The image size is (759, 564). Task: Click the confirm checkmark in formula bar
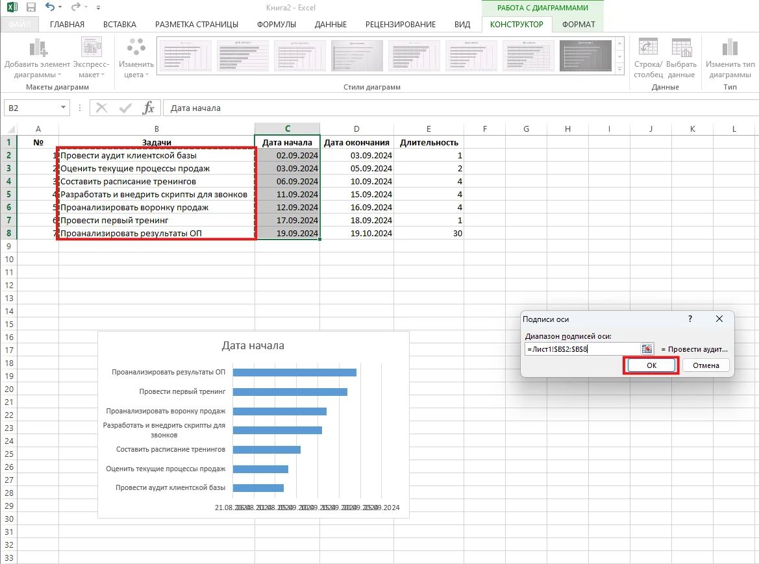point(125,107)
